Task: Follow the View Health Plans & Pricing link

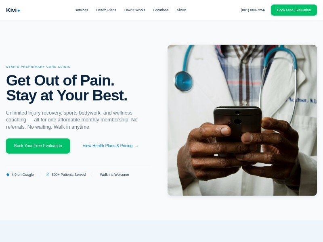Action: click(110, 146)
